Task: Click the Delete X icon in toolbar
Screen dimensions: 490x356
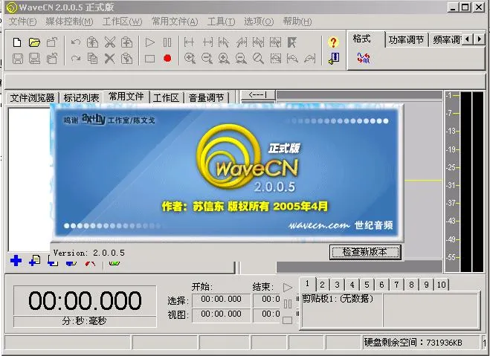Action: (x=109, y=59)
